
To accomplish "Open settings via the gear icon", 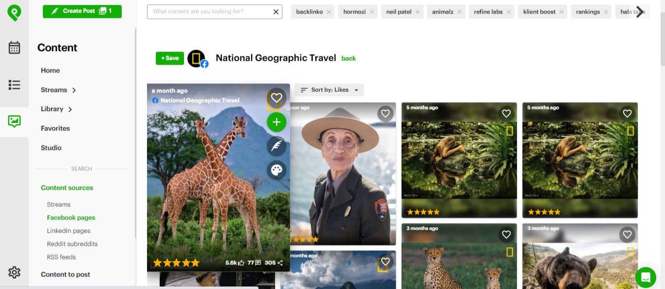I will coord(14,272).
